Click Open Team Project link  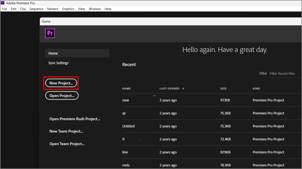(67, 144)
